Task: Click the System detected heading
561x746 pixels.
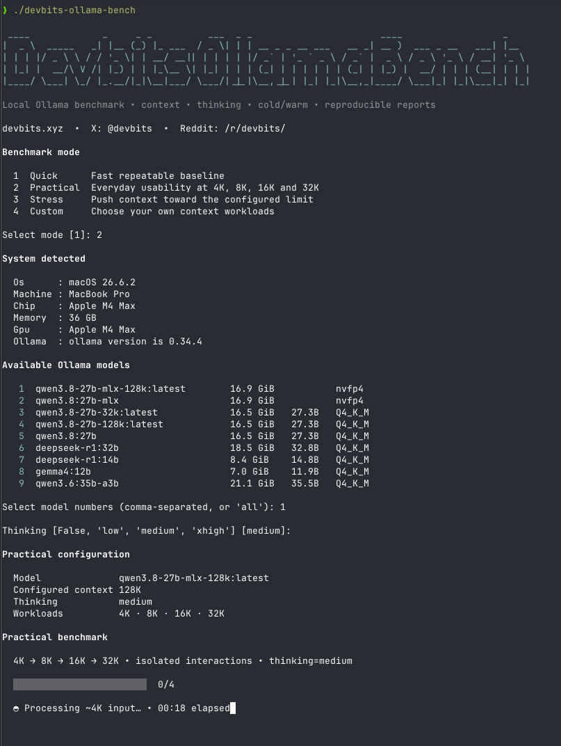Action: coord(44,259)
